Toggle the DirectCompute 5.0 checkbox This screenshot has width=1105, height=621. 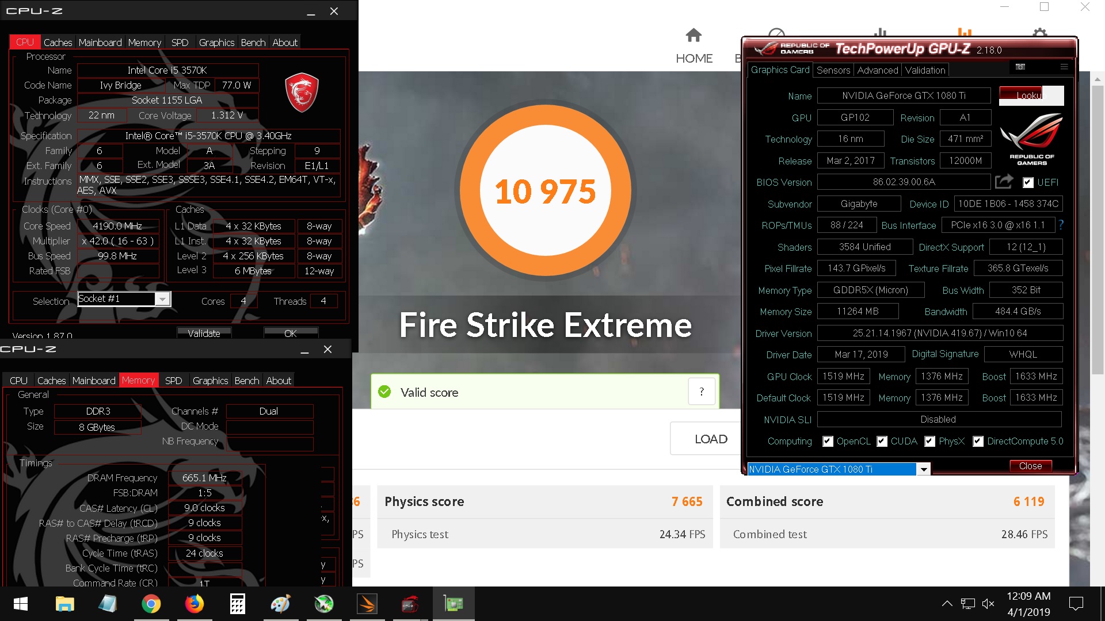[x=978, y=441]
